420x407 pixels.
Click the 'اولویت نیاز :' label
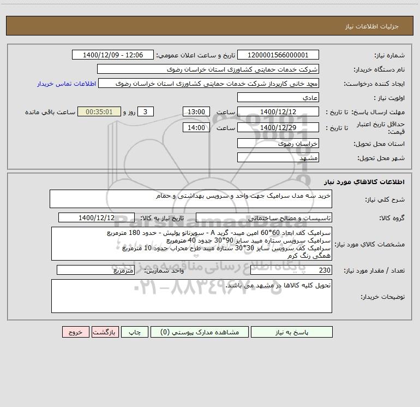389,98
